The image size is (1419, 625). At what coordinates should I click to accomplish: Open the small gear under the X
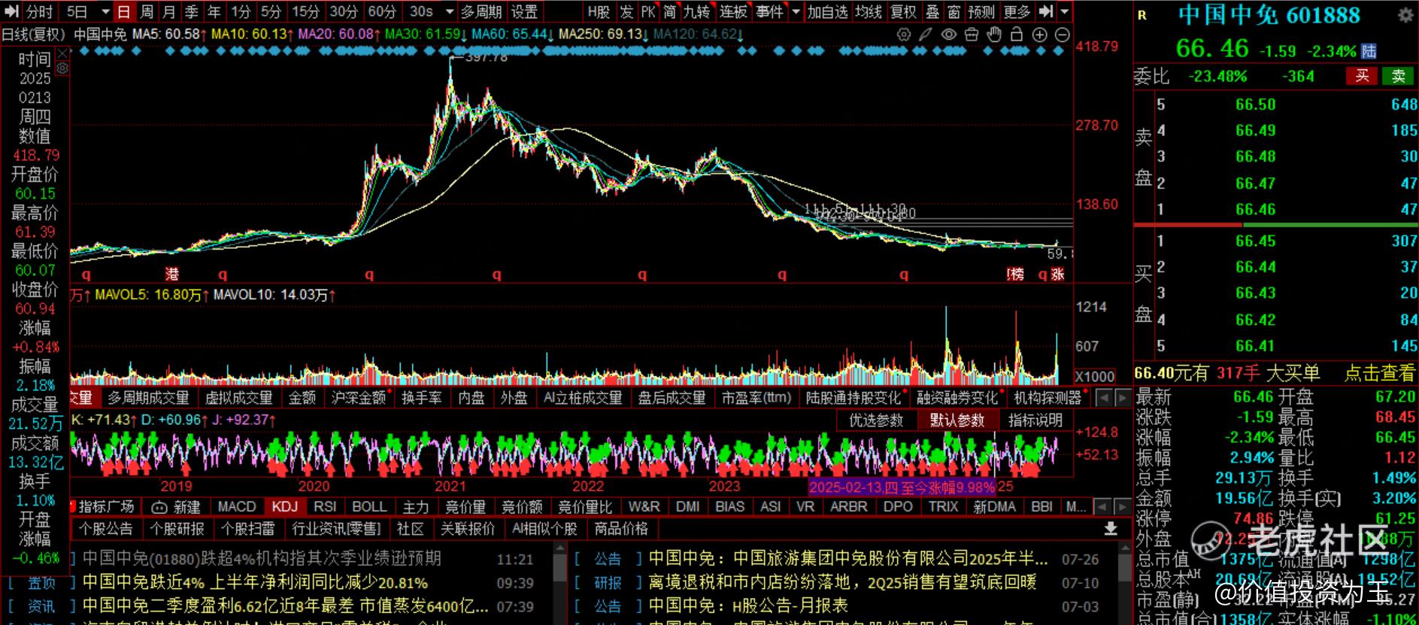(x=63, y=68)
